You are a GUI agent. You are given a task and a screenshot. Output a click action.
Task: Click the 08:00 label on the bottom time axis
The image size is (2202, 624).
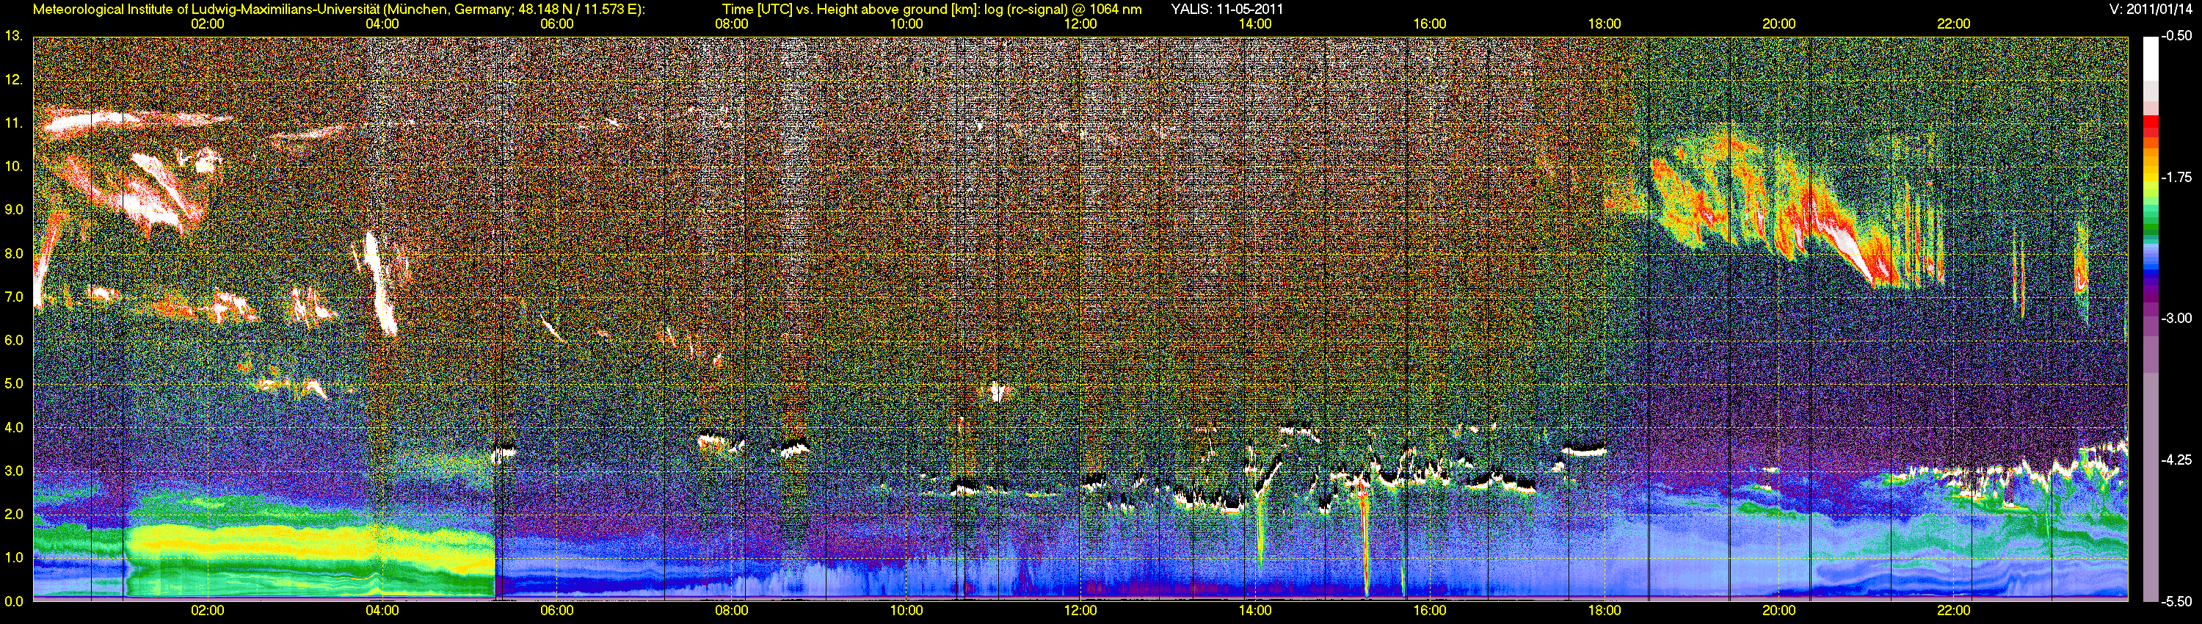point(731,612)
